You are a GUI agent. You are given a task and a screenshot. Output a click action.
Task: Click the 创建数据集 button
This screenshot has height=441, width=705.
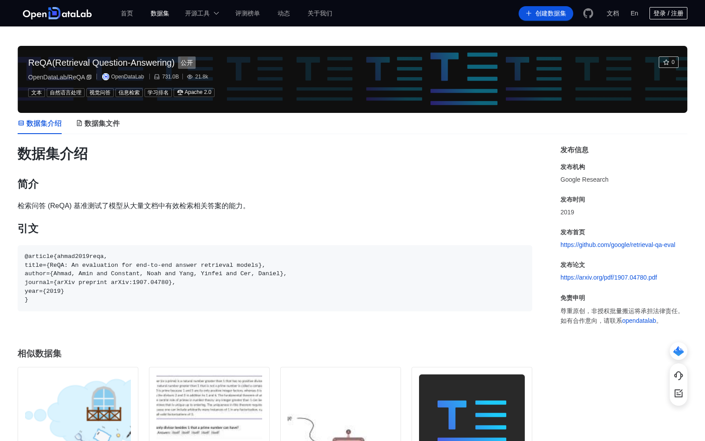(x=546, y=13)
